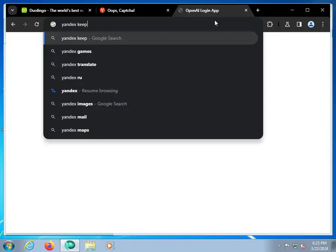Click the active browser taskbar button
This screenshot has height=252, width=336.
pyautogui.click(x=70, y=245)
